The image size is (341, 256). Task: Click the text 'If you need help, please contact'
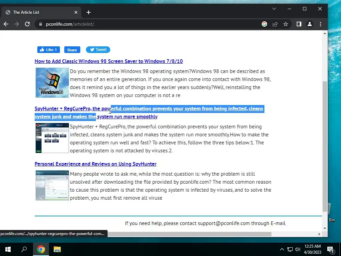coord(161,223)
